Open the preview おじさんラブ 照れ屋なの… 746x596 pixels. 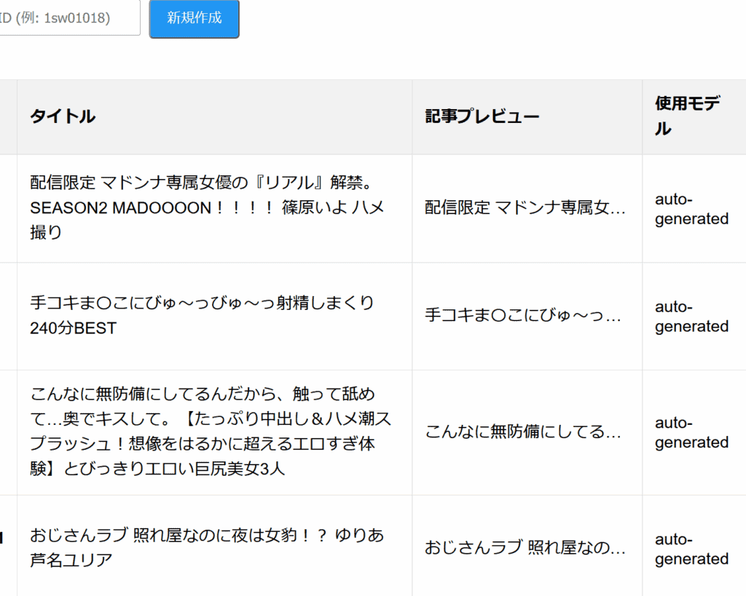pos(525,547)
